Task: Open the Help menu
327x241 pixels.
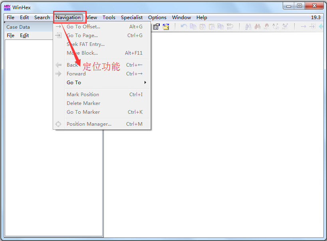Action: (202, 18)
